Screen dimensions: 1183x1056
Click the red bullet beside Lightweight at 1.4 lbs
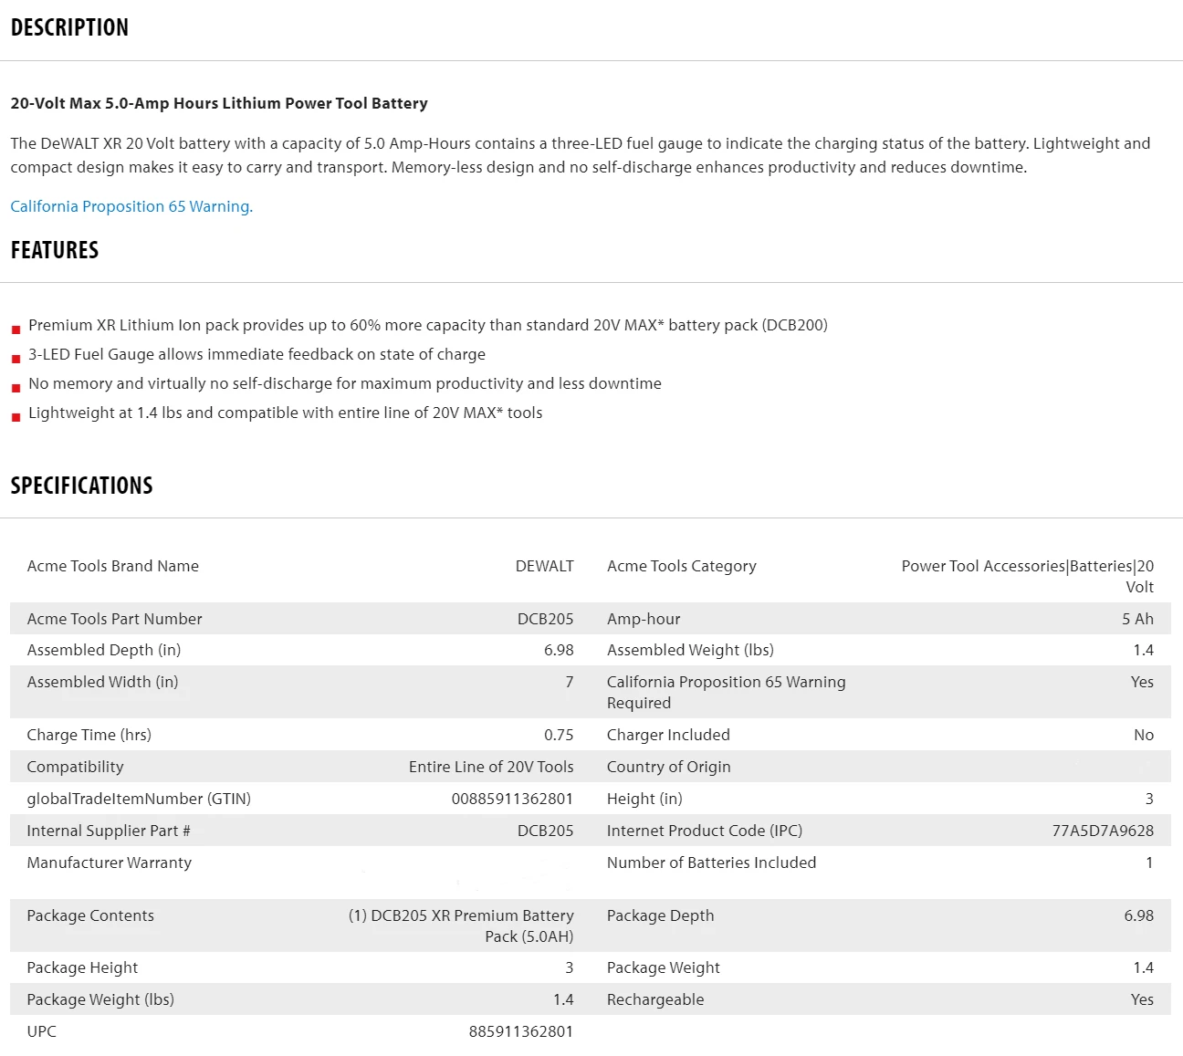pyautogui.click(x=16, y=417)
